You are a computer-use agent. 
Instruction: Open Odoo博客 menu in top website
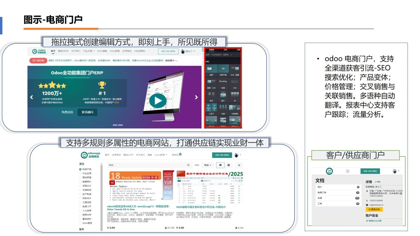coord(102,51)
